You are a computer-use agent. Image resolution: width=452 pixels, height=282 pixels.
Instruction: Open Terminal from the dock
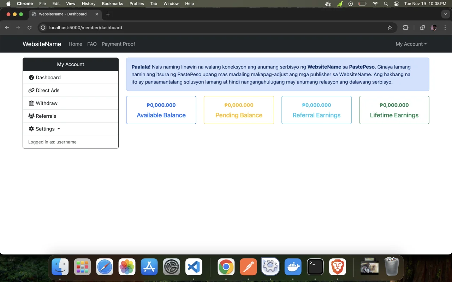[x=315, y=267]
